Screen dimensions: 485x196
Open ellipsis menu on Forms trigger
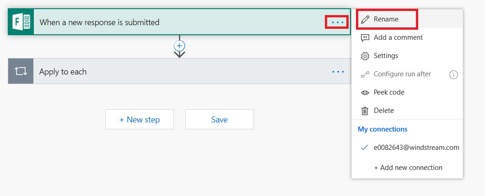point(337,22)
